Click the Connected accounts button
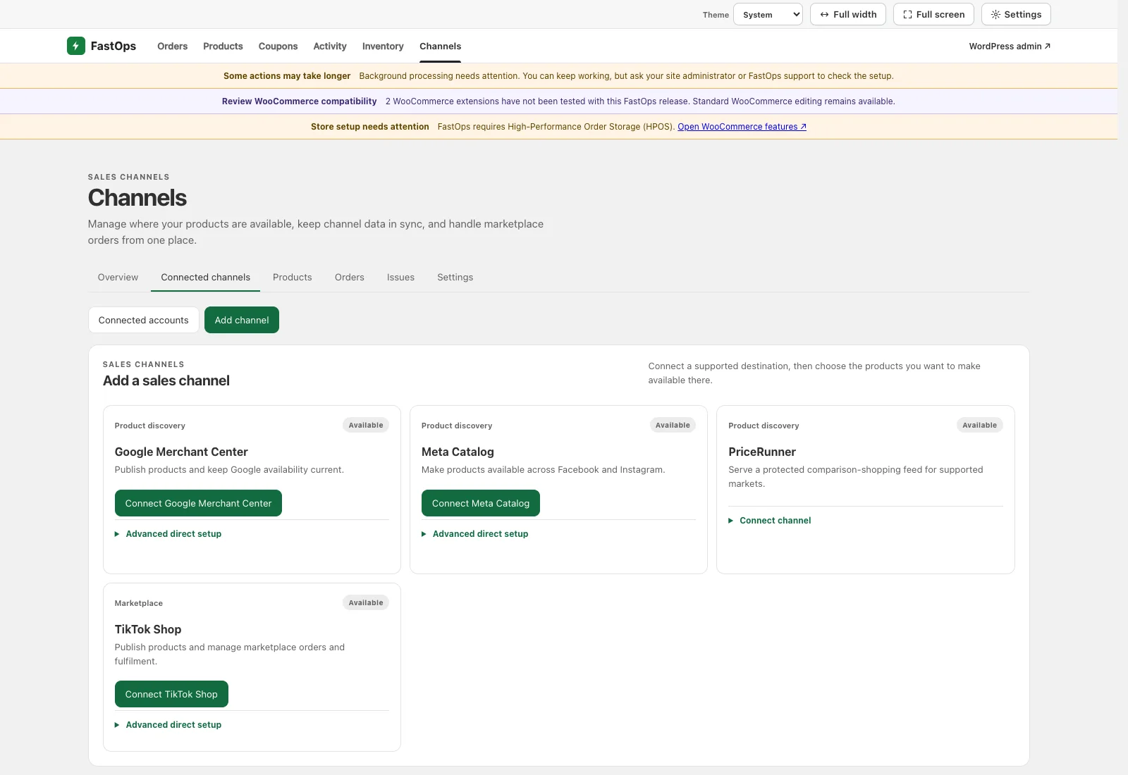1128x775 pixels. 143,320
